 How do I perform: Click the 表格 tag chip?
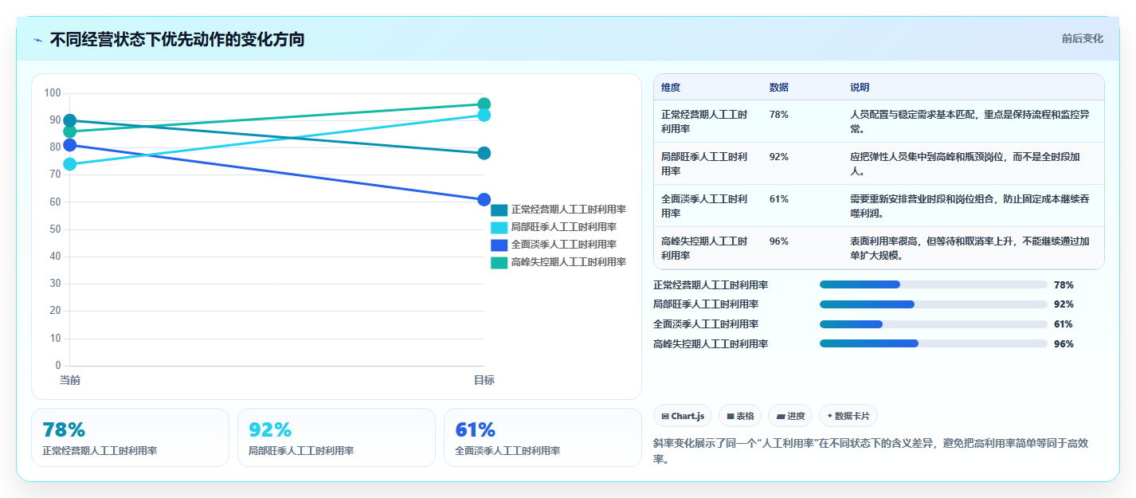(740, 416)
